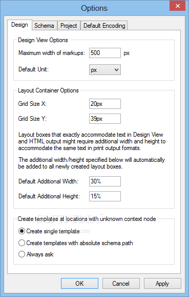Click the Layout Container Options heading
This screenshot has height=297, width=189.
[x=48, y=90]
